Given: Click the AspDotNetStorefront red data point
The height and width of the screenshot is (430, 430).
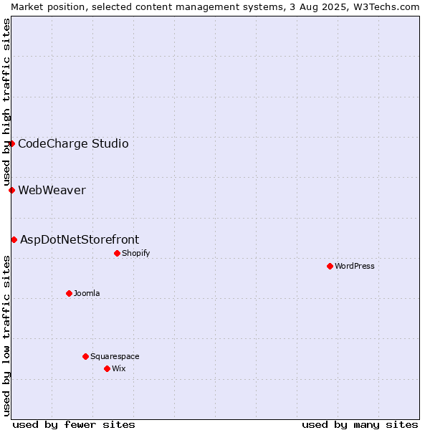Looking at the screenshot, I should tap(14, 240).
